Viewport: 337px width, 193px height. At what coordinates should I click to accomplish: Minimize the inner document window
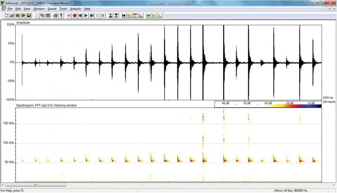click(x=325, y=9)
